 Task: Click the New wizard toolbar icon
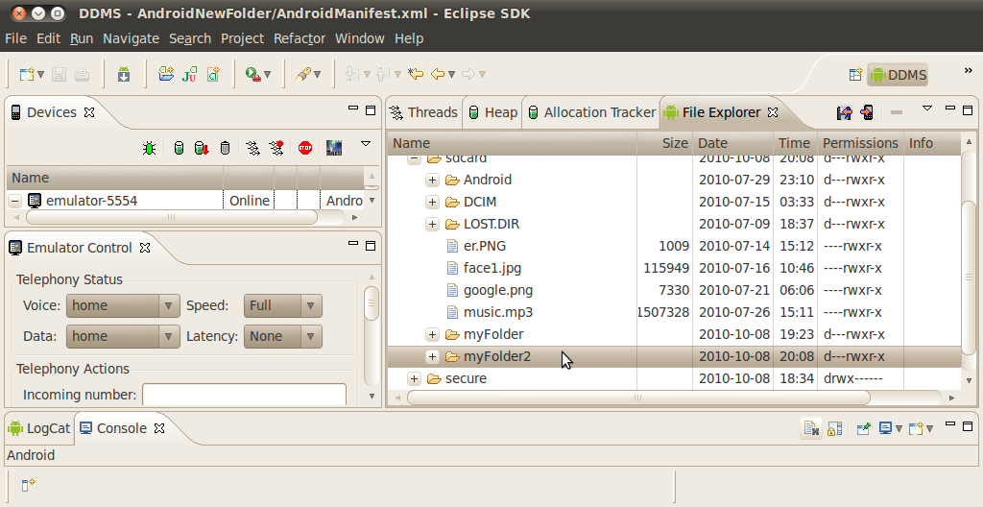pos(26,75)
